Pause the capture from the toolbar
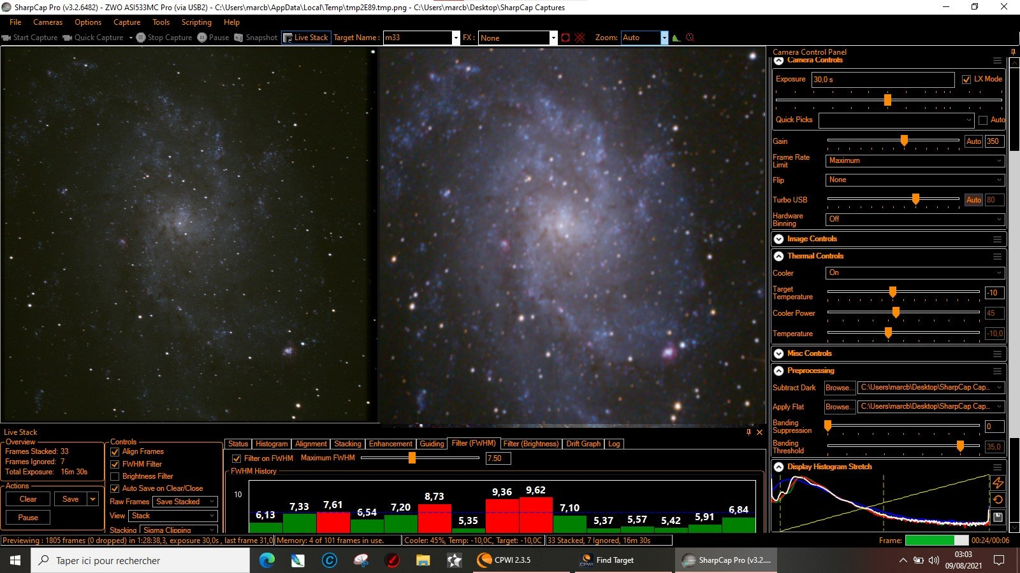Image resolution: width=1020 pixels, height=573 pixels. pos(213,38)
